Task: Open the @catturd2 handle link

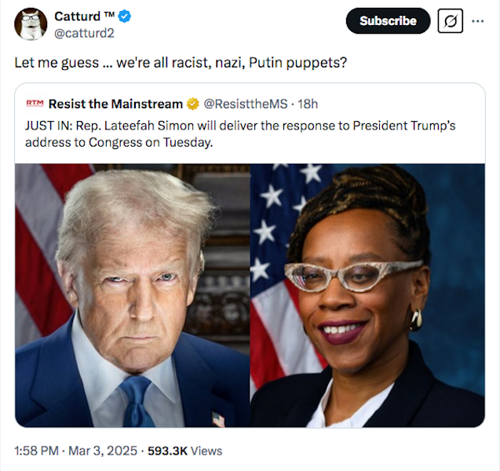Action: click(84, 33)
